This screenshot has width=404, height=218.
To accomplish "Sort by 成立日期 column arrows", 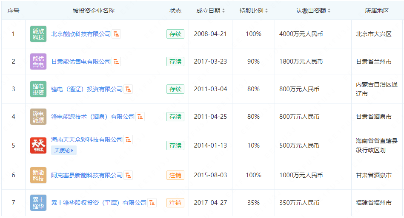I will (x=223, y=11).
